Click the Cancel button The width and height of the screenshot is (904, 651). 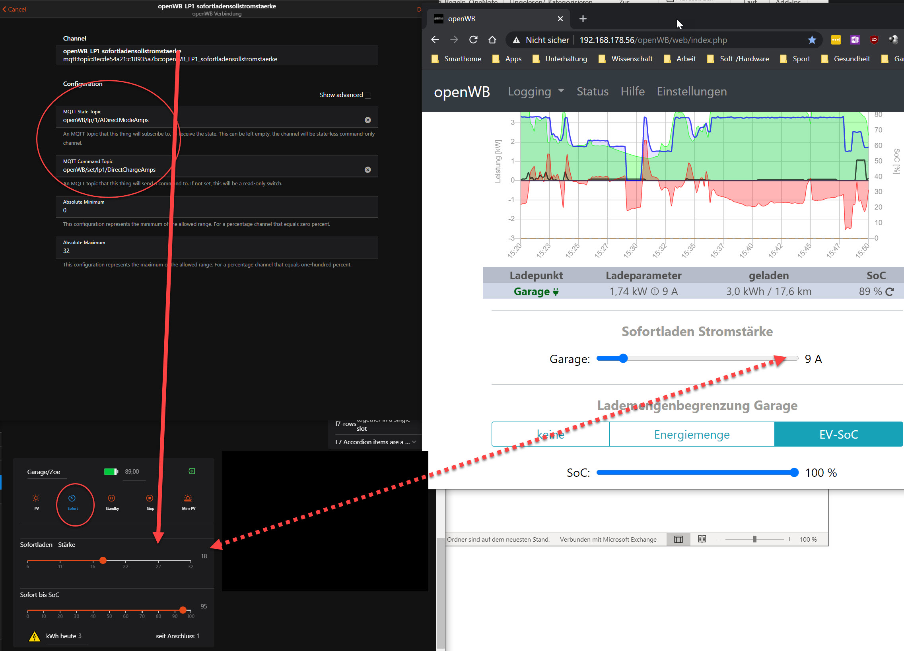14,9
